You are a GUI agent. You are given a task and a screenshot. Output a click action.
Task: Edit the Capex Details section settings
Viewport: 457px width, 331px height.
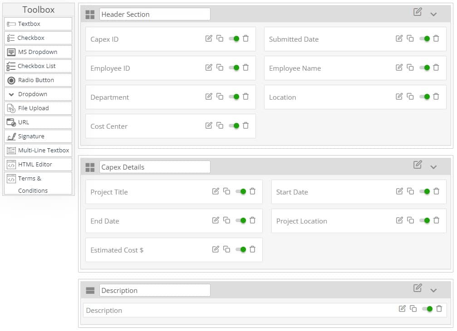tap(418, 165)
